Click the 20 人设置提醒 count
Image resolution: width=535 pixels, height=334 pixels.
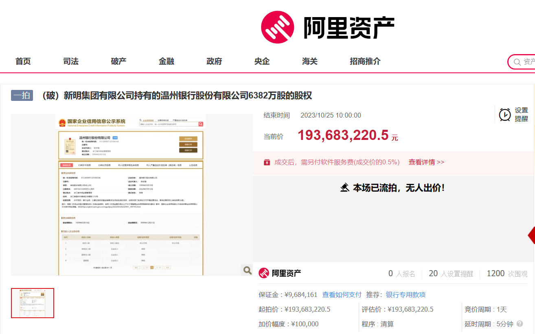pos(451,273)
